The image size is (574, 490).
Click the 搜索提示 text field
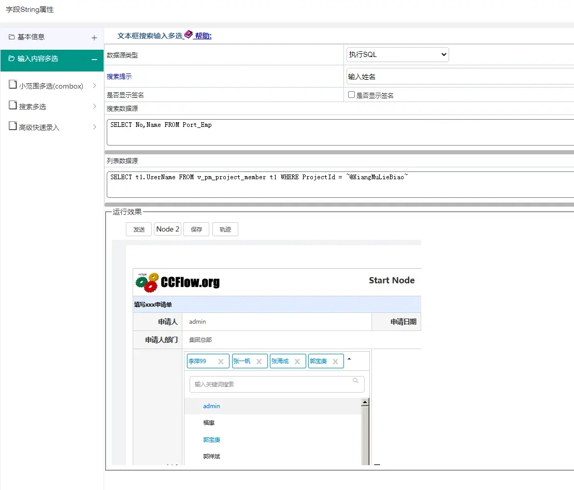460,77
